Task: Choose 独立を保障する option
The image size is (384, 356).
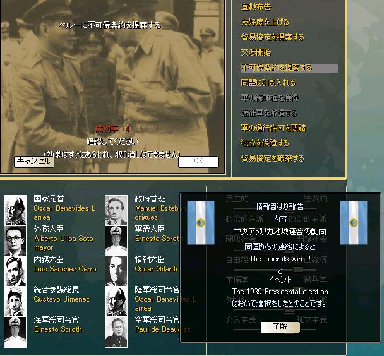Action: (x=265, y=143)
